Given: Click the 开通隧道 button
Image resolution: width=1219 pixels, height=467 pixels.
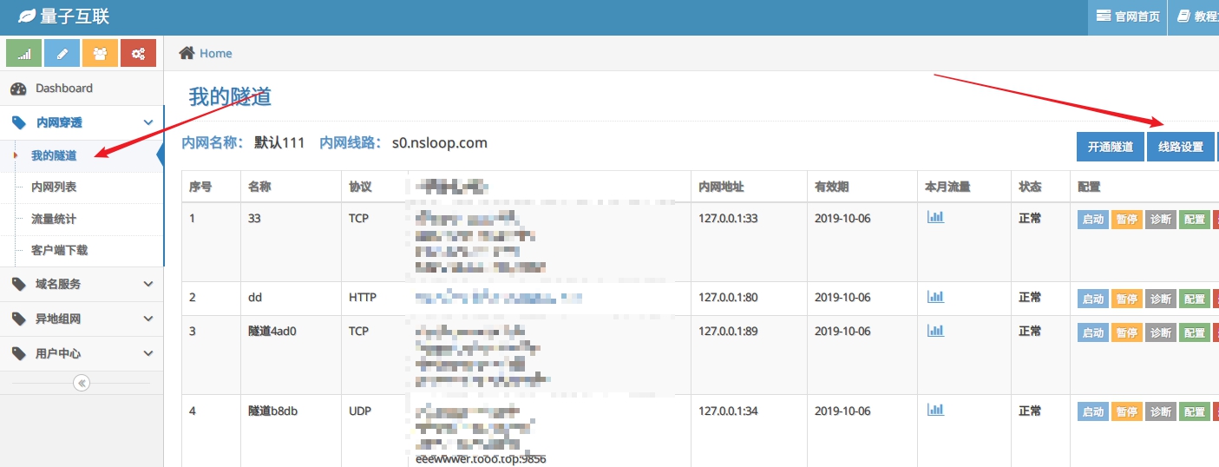Looking at the screenshot, I should [1111, 147].
